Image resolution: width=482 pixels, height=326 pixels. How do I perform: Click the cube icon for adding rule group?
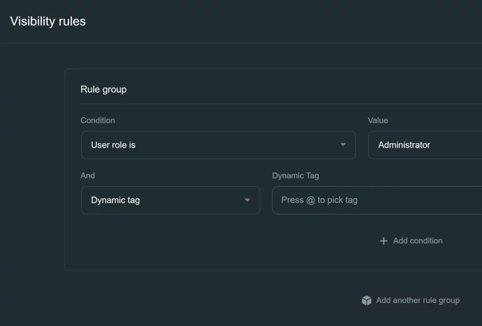click(x=367, y=301)
